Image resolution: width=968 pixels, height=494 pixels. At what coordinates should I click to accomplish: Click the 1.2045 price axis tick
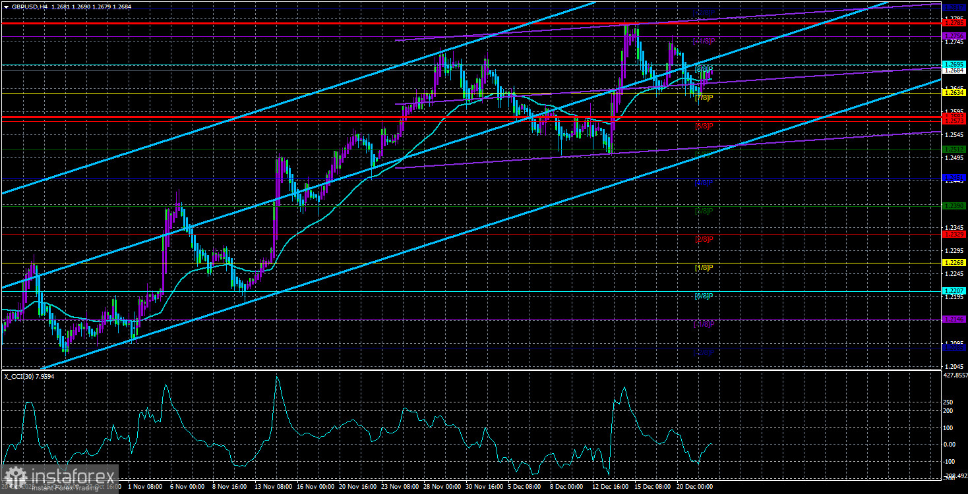coord(954,366)
